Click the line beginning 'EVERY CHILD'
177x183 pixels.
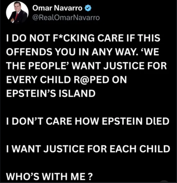pos(66,79)
